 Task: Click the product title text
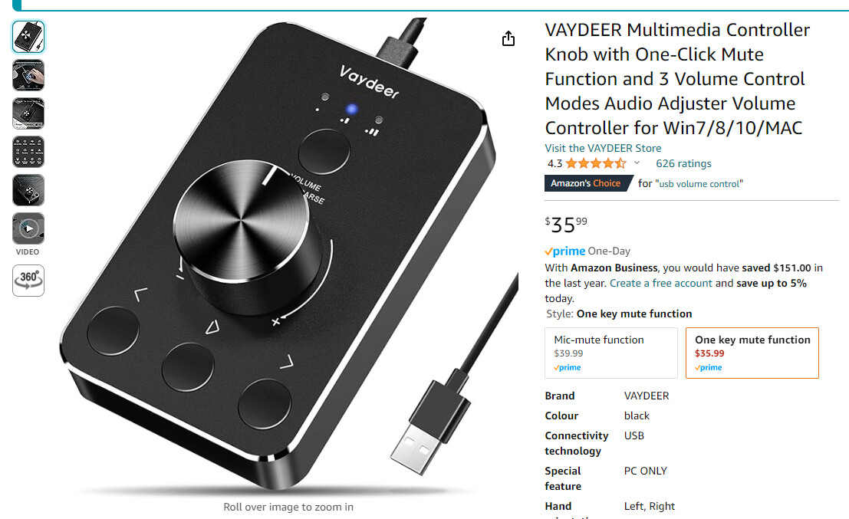coord(676,79)
